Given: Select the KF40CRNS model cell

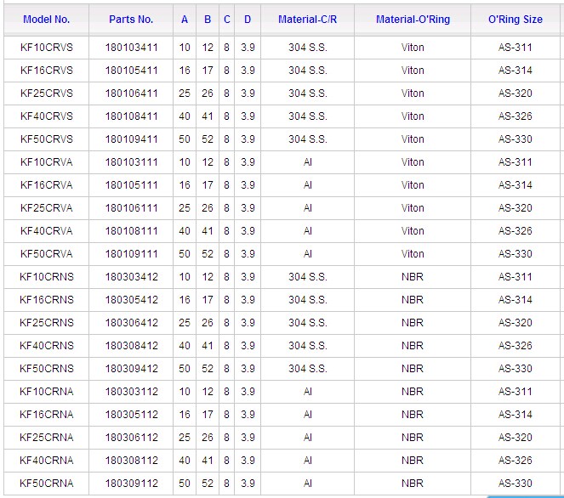Looking at the screenshot, I should pos(47,346).
